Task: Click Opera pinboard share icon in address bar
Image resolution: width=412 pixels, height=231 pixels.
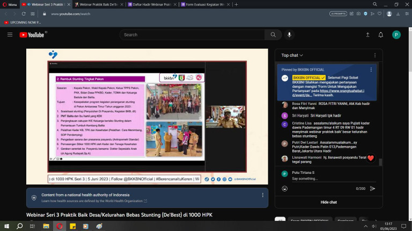Action: click(351, 13)
